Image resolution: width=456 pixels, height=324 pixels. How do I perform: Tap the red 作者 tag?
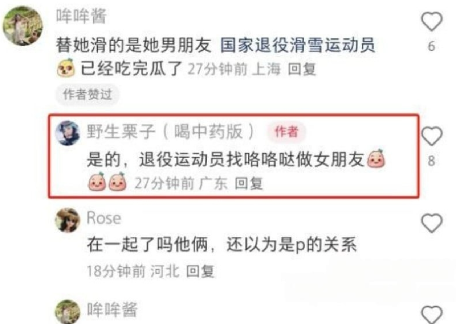(286, 132)
